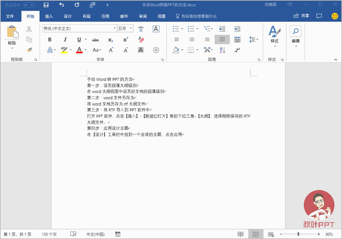342x239 pixels.
Task: Toggle the AutoSave switch
Action: (x=29, y=5)
